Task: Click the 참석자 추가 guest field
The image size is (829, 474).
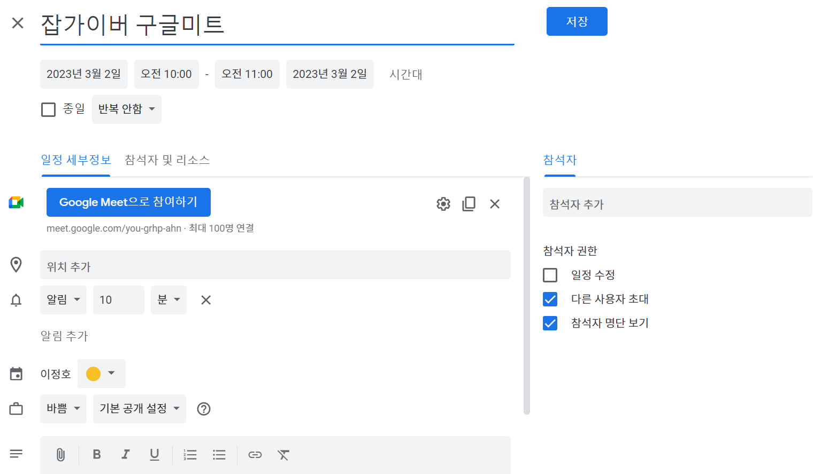Action: 678,202
